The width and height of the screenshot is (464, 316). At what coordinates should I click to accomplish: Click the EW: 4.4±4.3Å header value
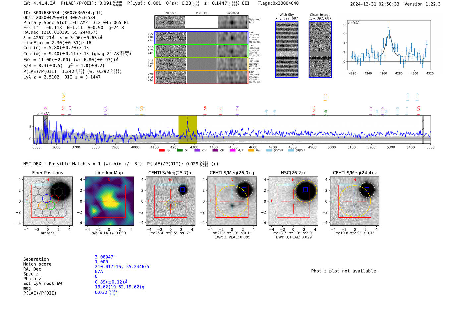(39, 3)
